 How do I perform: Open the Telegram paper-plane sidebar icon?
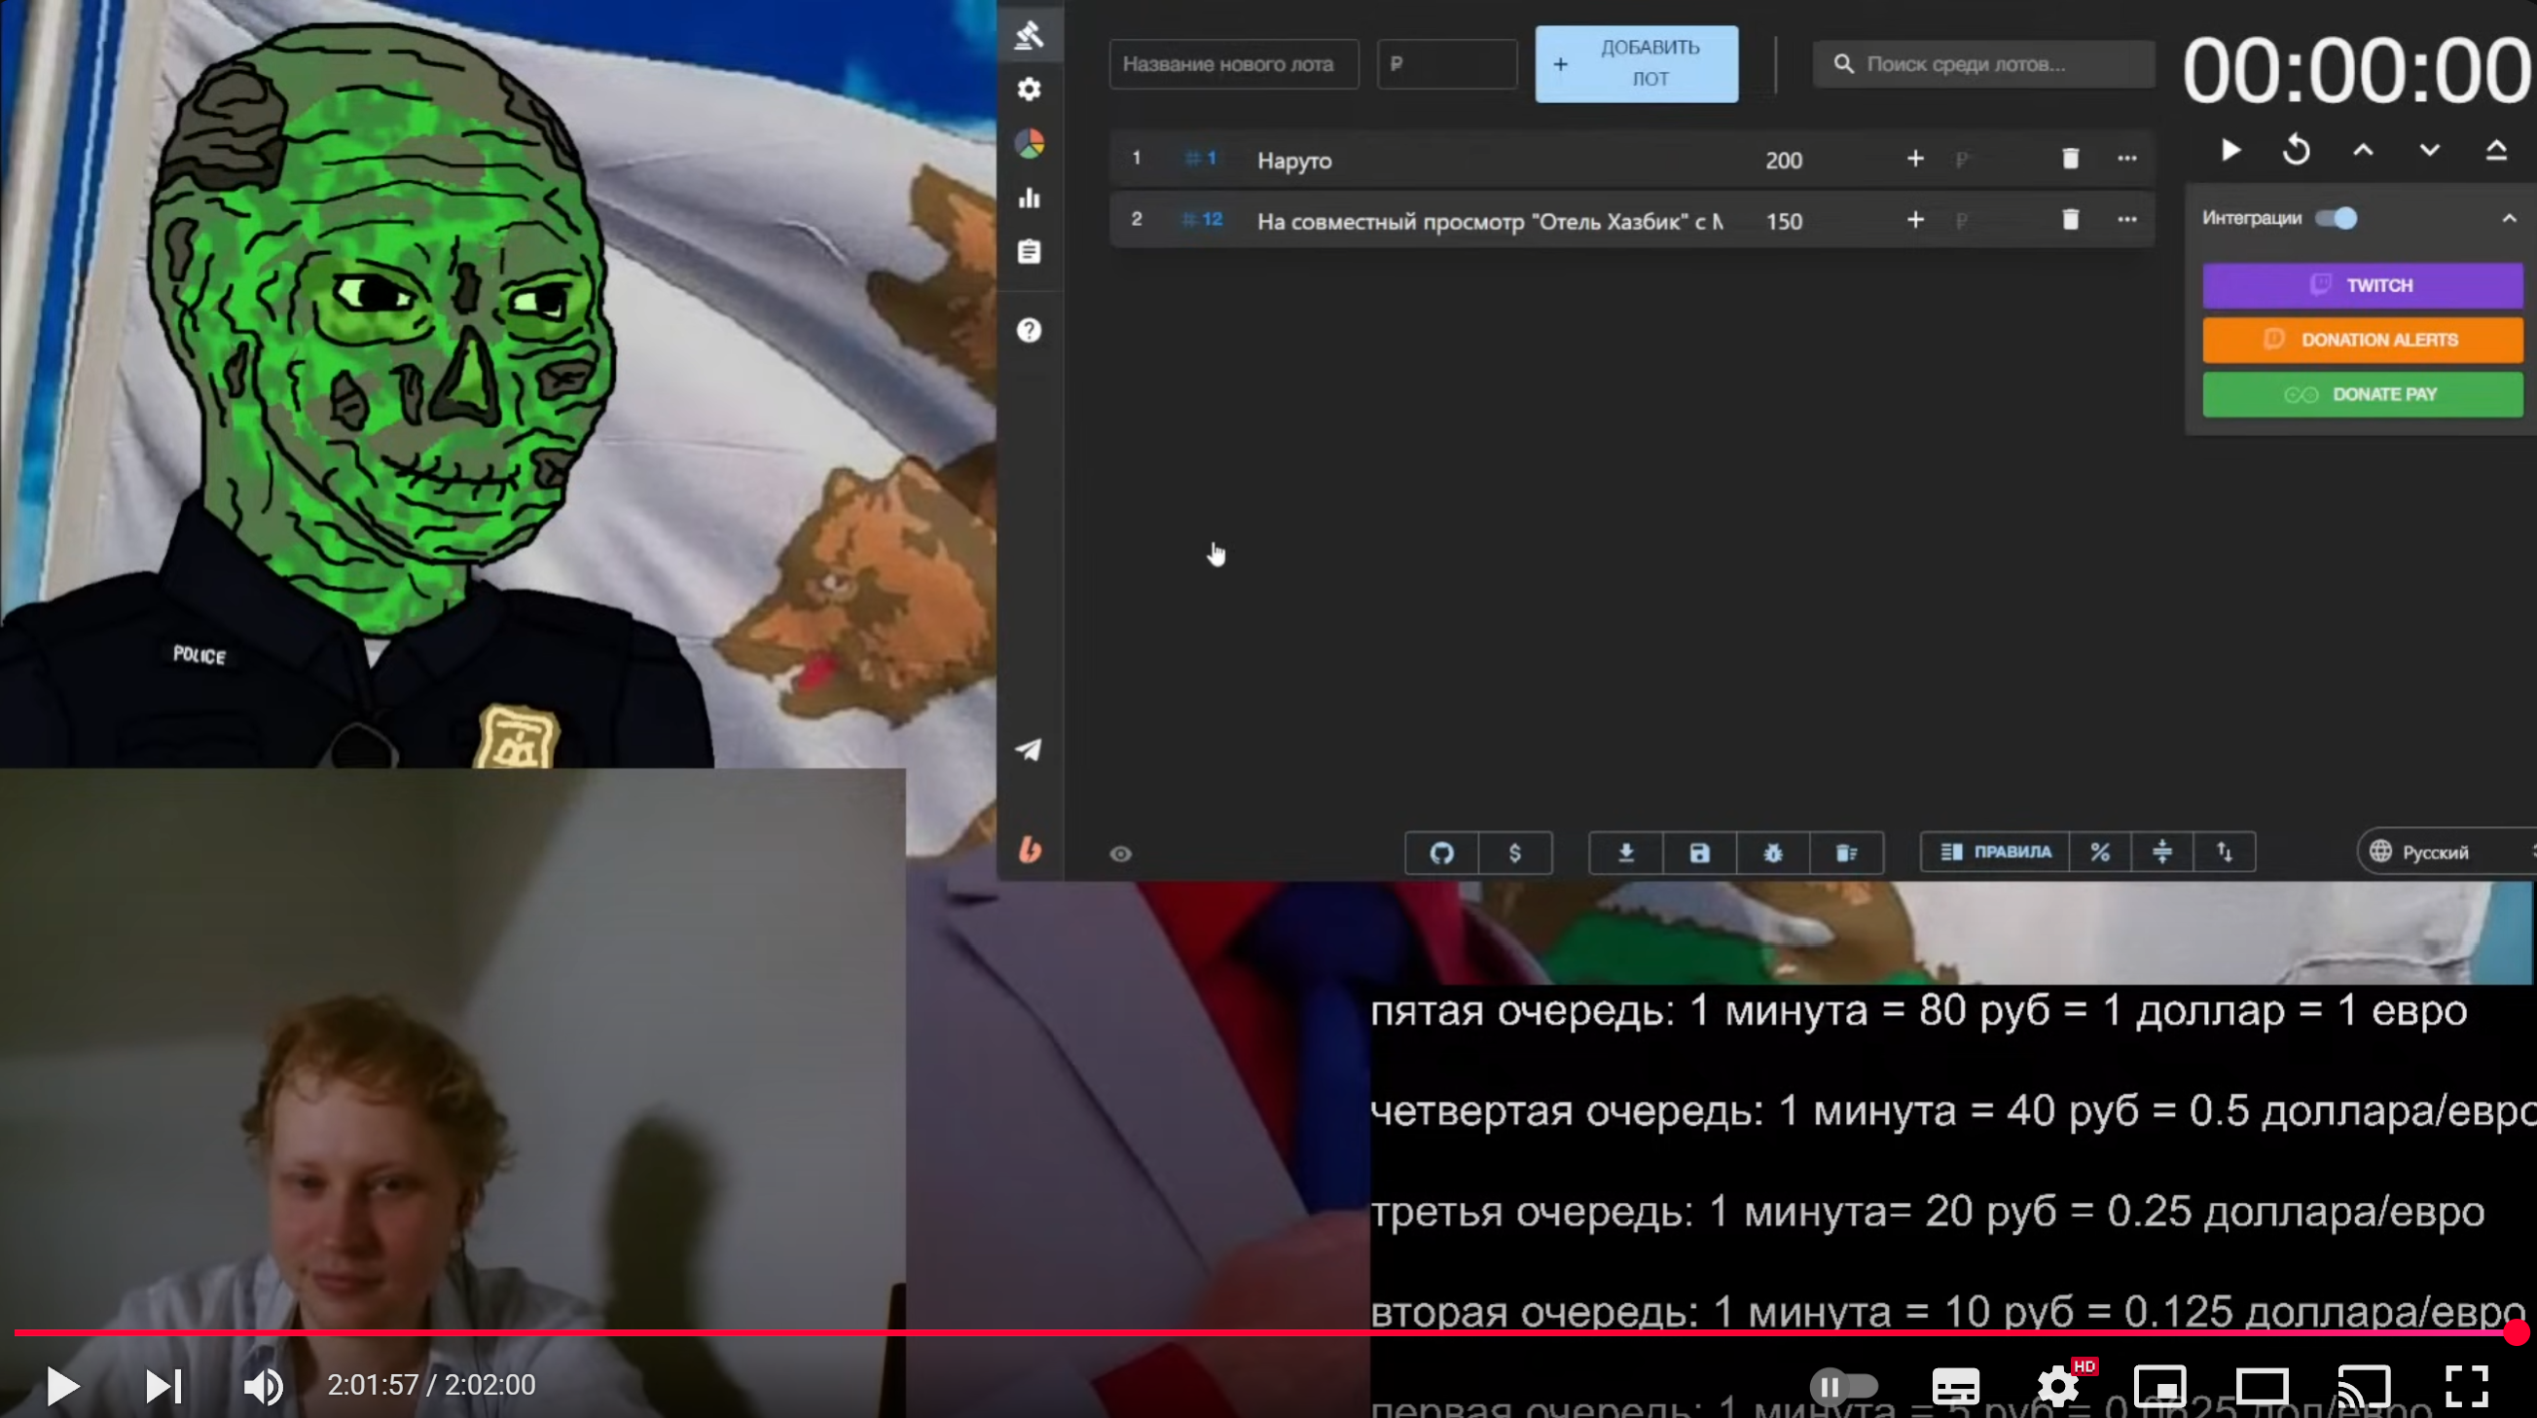[x=1030, y=750]
